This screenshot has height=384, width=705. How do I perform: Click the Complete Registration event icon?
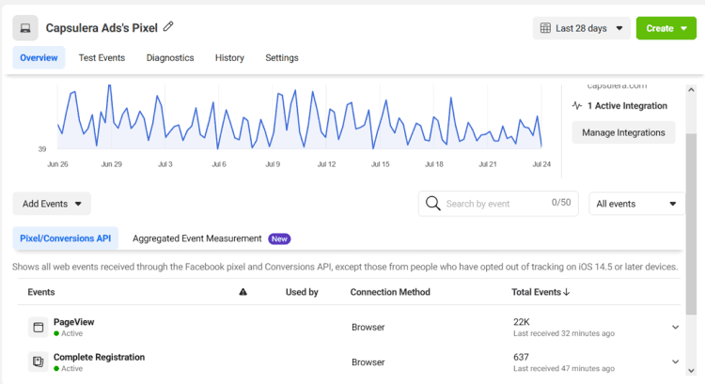[39, 361]
